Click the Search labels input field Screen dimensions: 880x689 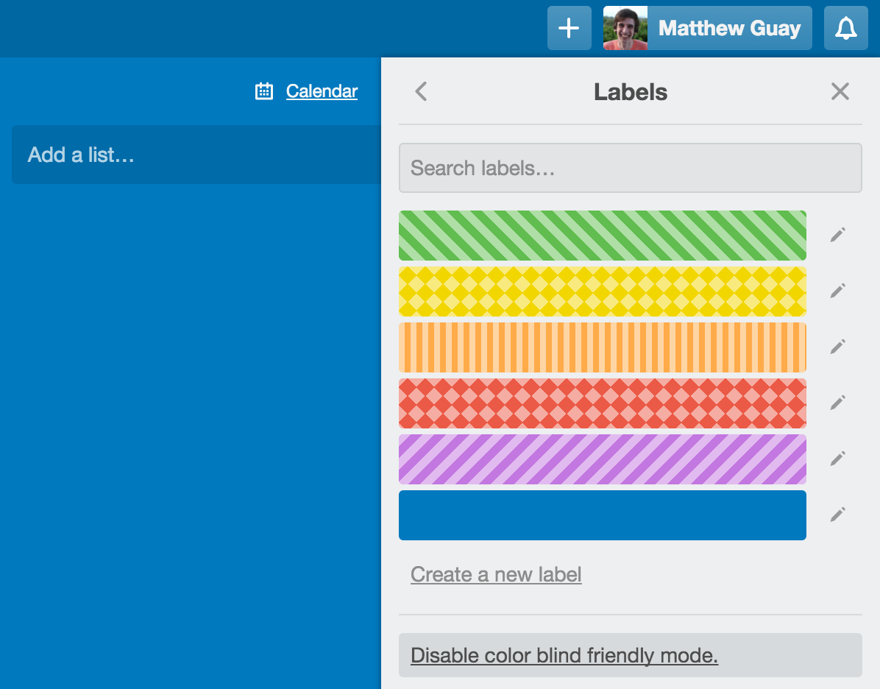[631, 168]
